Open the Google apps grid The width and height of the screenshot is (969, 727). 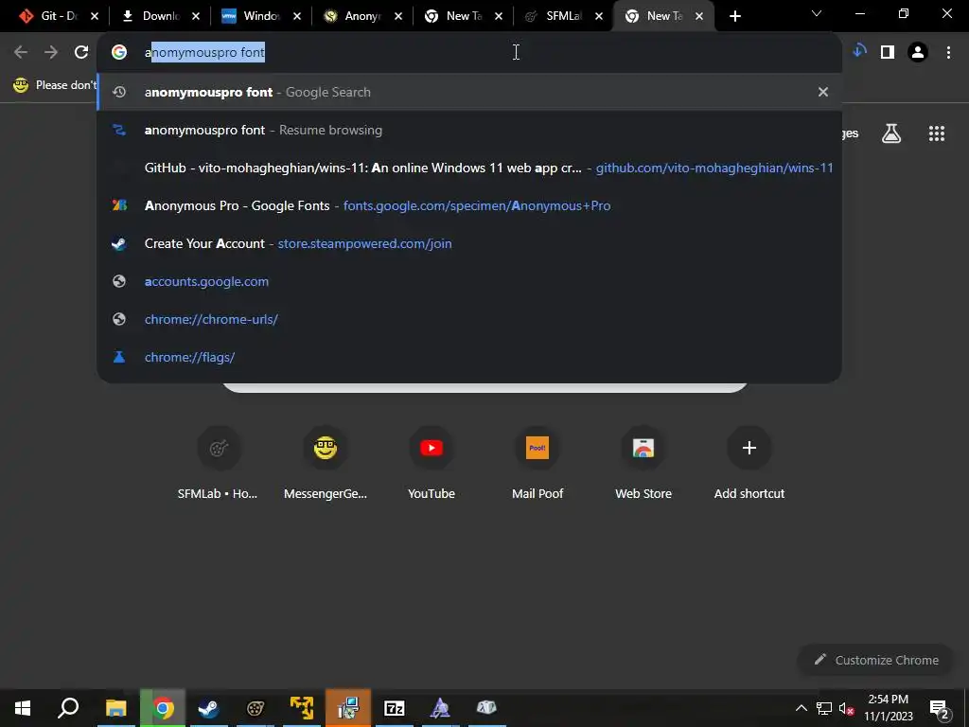tap(936, 133)
